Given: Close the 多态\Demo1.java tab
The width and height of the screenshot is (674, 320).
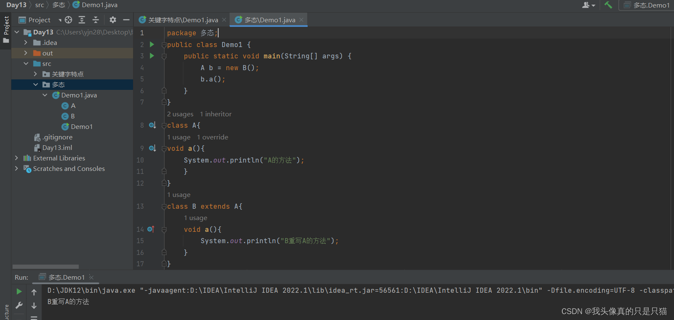Looking at the screenshot, I should (x=301, y=20).
